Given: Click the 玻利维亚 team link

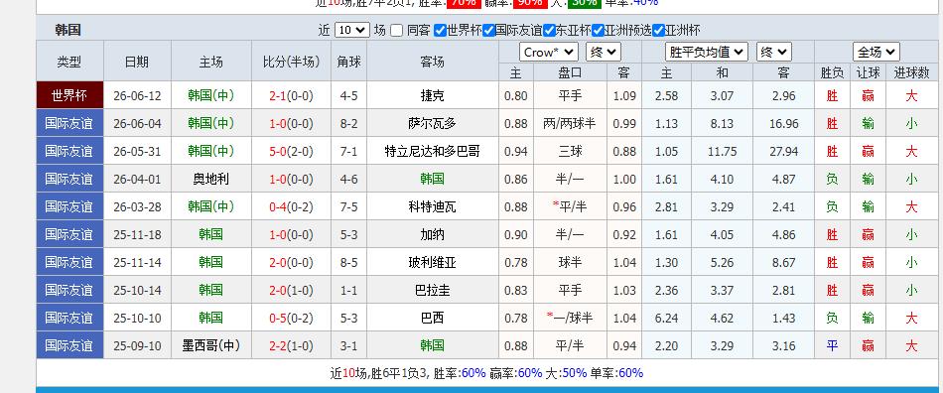Looking at the screenshot, I should coord(433,263).
